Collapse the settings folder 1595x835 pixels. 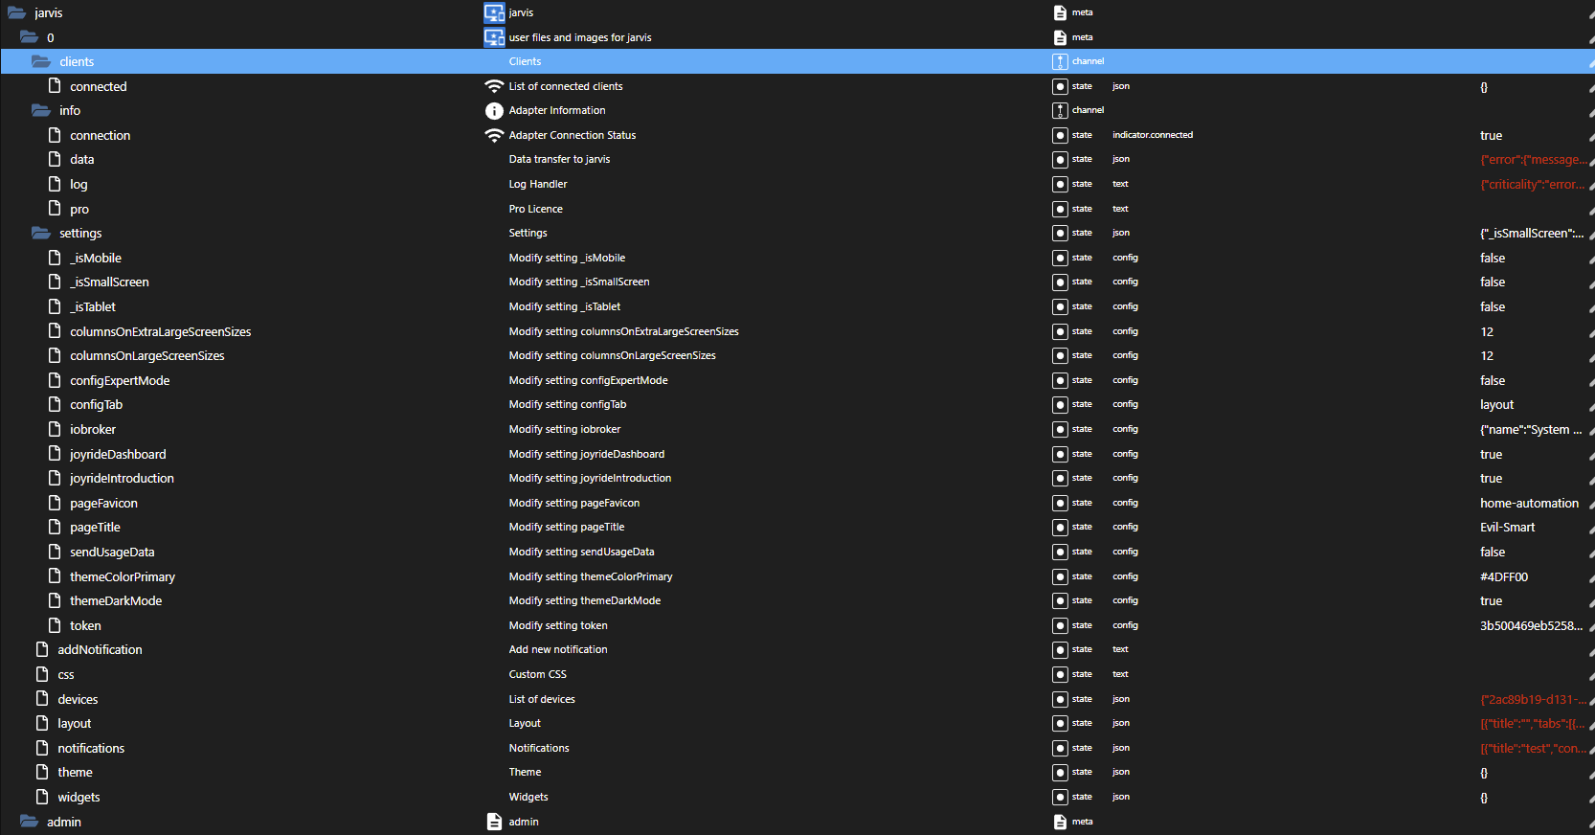[x=40, y=233]
